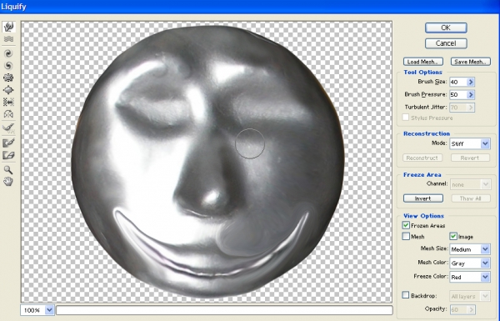The image size is (500, 321).
Task: Open the Brush Size slider arrow
Action: point(471,82)
